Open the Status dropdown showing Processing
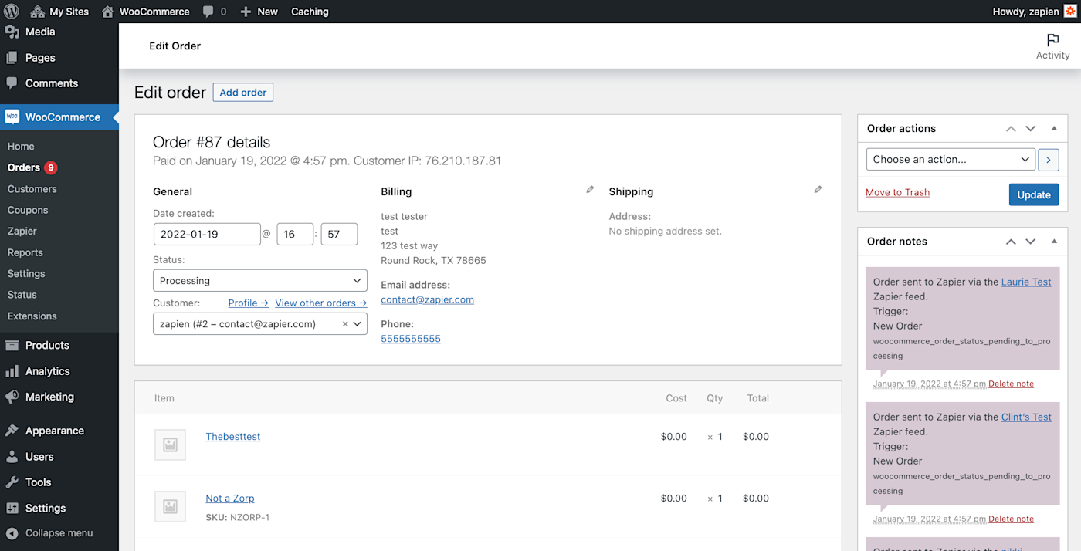Viewport: 1081px width, 551px height. (260, 281)
